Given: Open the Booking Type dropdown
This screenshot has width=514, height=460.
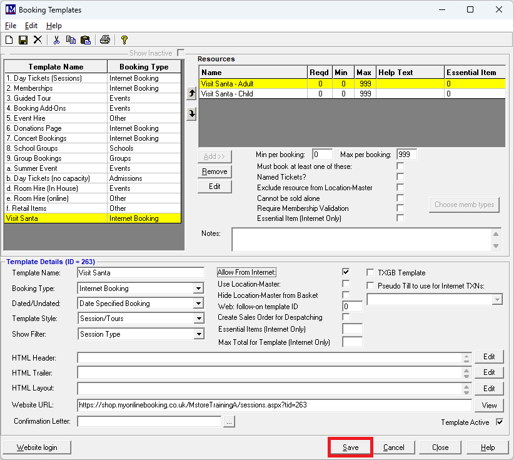Looking at the screenshot, I should point(198,289).
